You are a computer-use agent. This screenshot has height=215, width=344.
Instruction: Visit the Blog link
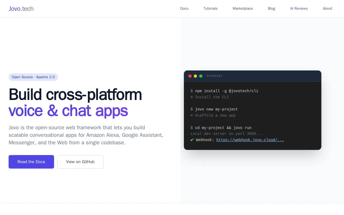(x=271, y=9)
